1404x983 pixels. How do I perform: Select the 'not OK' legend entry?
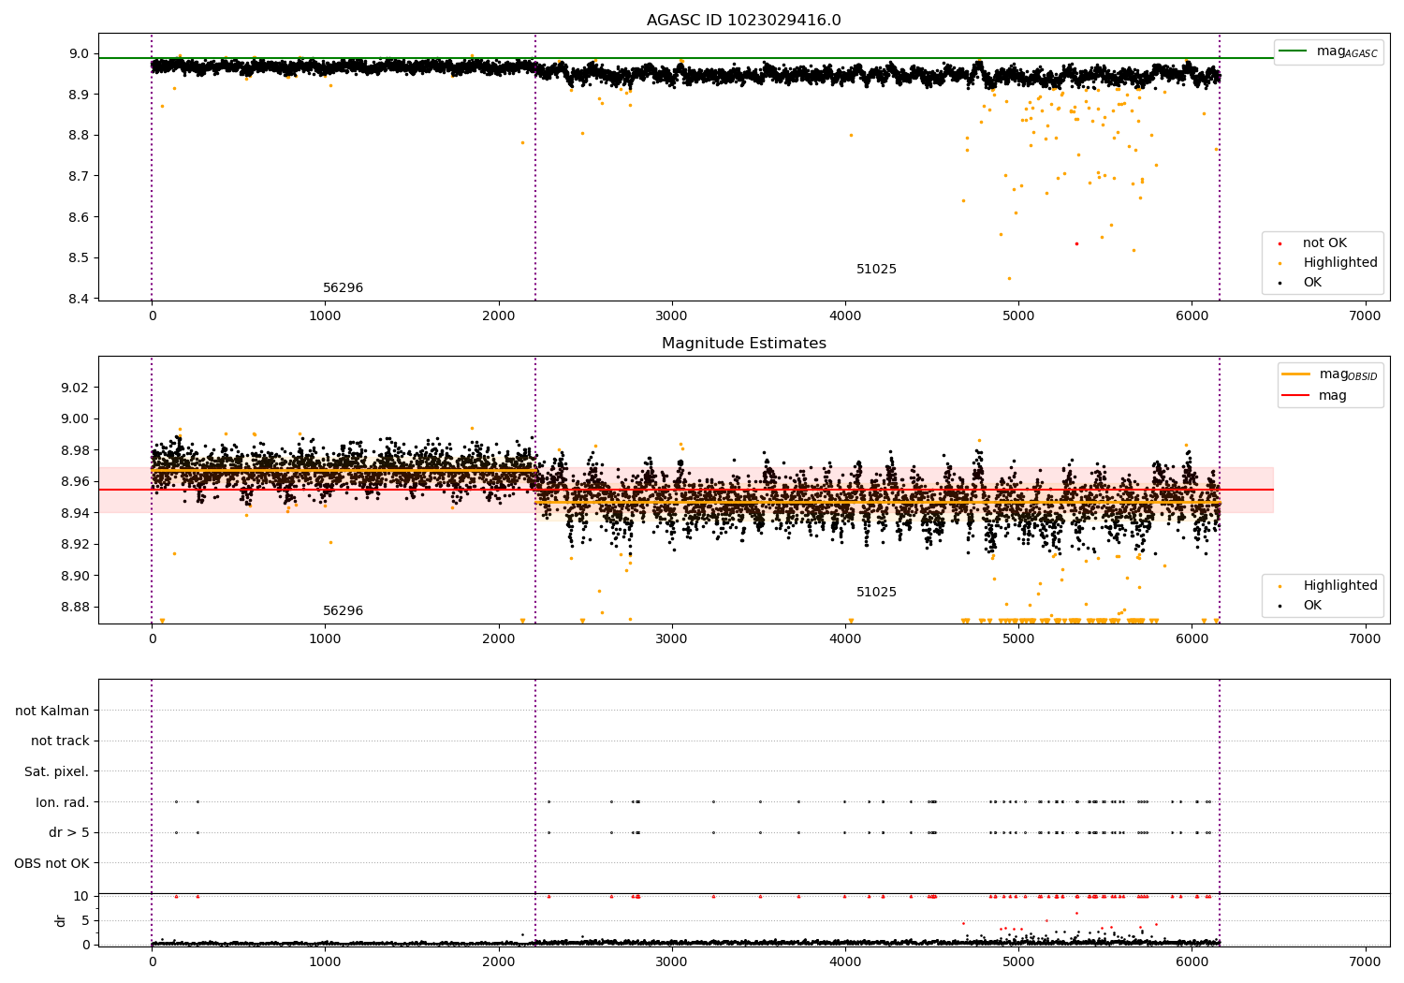coord(1324,243)
